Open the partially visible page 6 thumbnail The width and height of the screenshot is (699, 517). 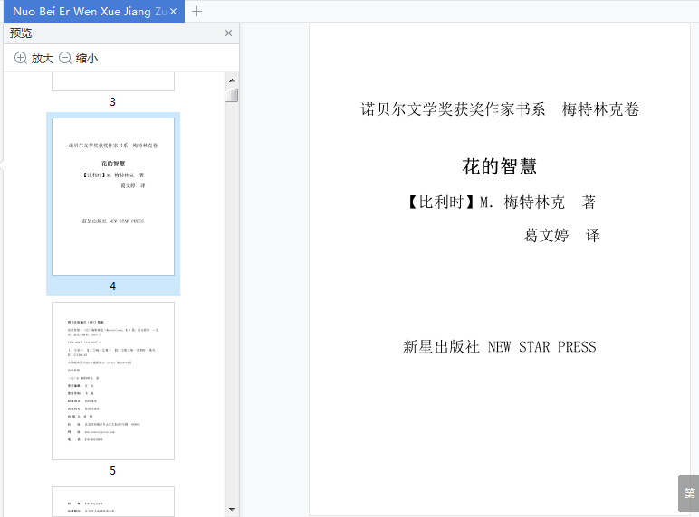[113, 502]
